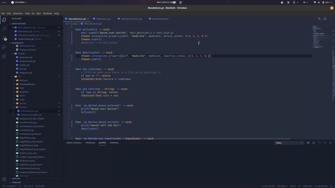This screenshot has height=188, width=335.
Task: Click the editor horizontal scrollbar
Action: (x=176, y=139)
